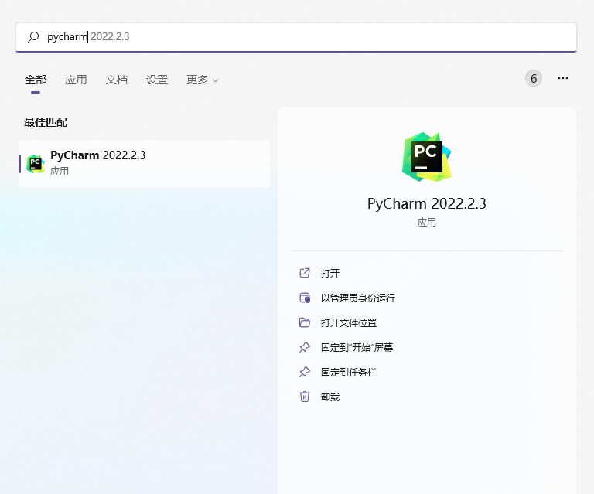Click the 以管理员身份运行 shield icon

(305, 298)
